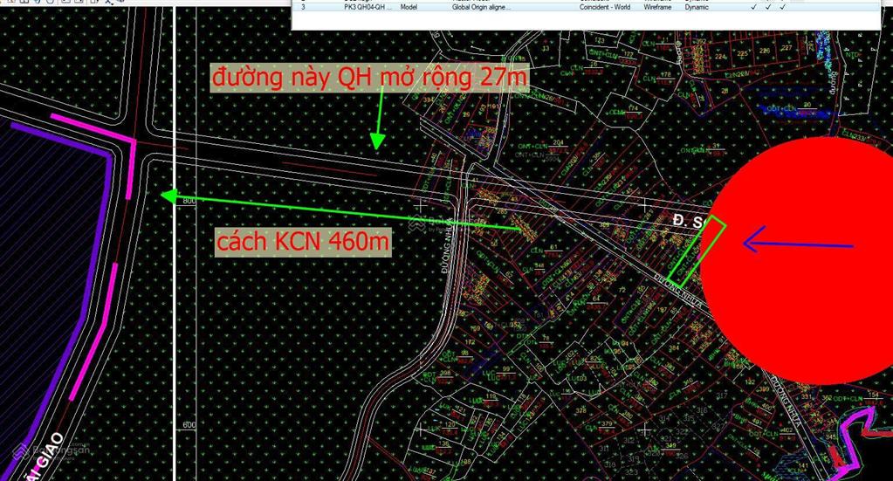893x481 pixels.
Task: Select the '600' grid coordinate label
Action: [x=189, y=424]
